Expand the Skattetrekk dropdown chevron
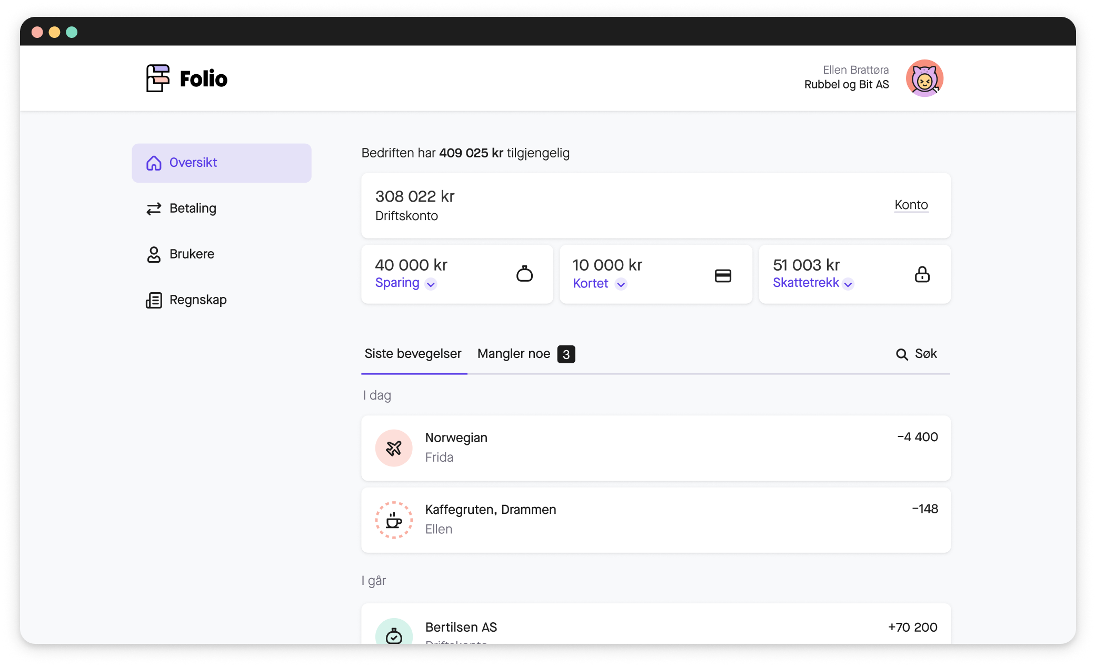Screen dimensions: 1095x666 (848, 284)
